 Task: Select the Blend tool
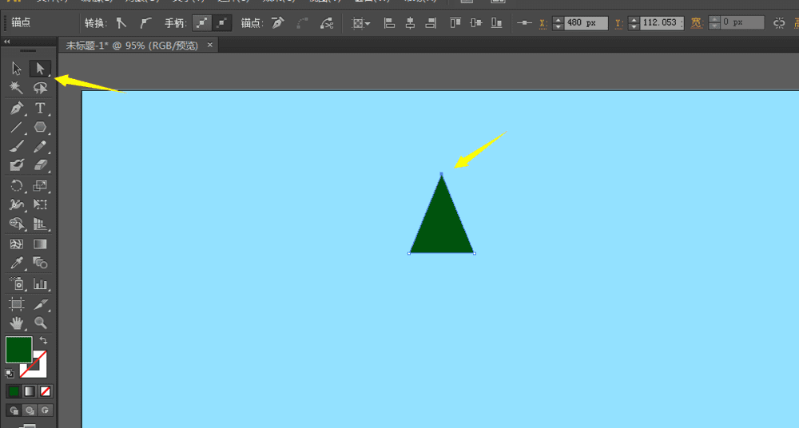pyautogui.click(x=40, y=263)
